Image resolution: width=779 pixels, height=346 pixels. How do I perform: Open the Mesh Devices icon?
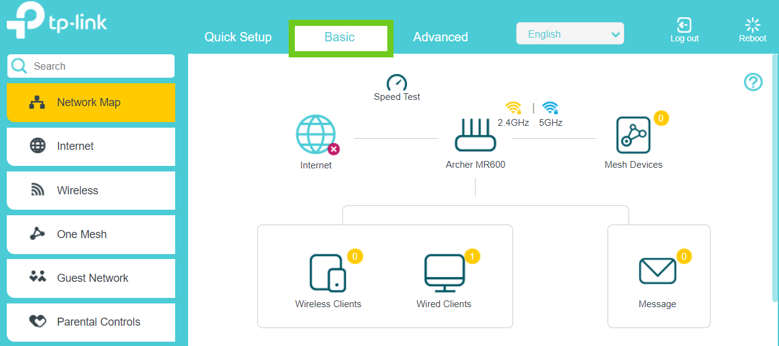(x=633, y=135)
